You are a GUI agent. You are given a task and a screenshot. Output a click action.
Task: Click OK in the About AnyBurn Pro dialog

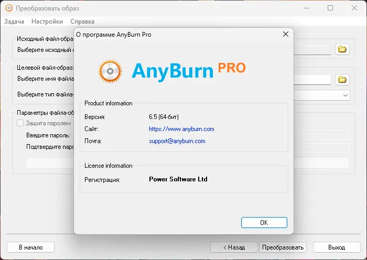click(x=264, y=222)
